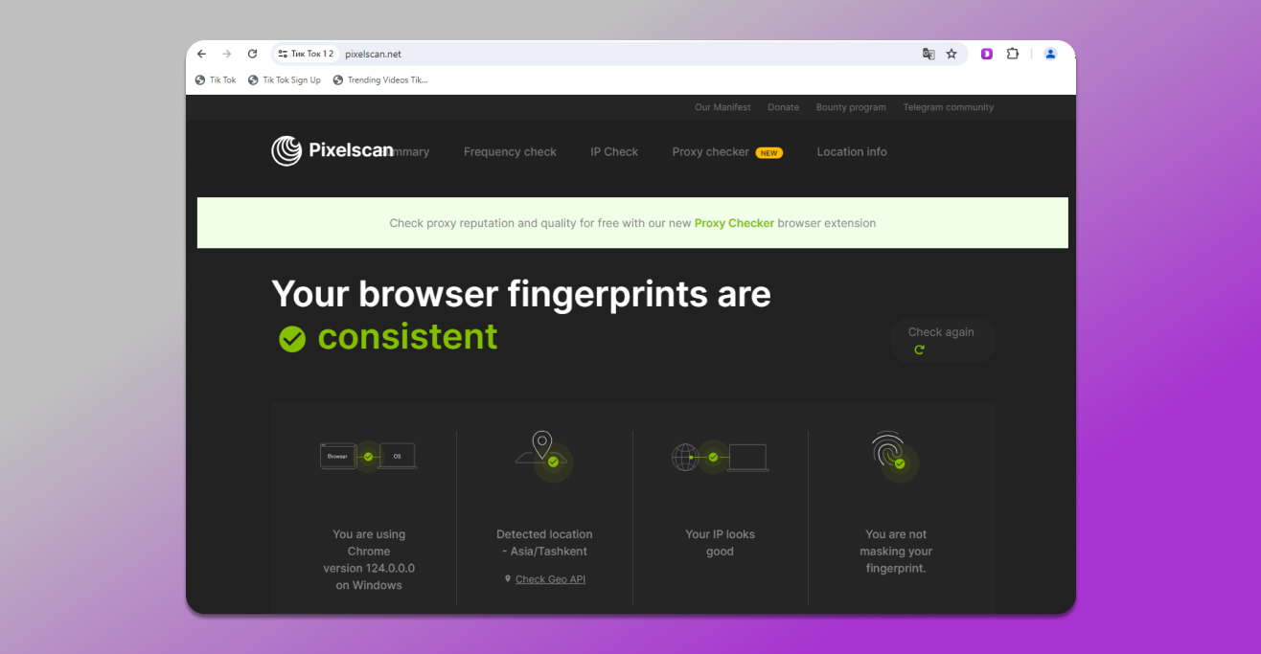Open the Proxy Checker extension link
Viewport: 1261px width, 654px height.
coord(734,222)
